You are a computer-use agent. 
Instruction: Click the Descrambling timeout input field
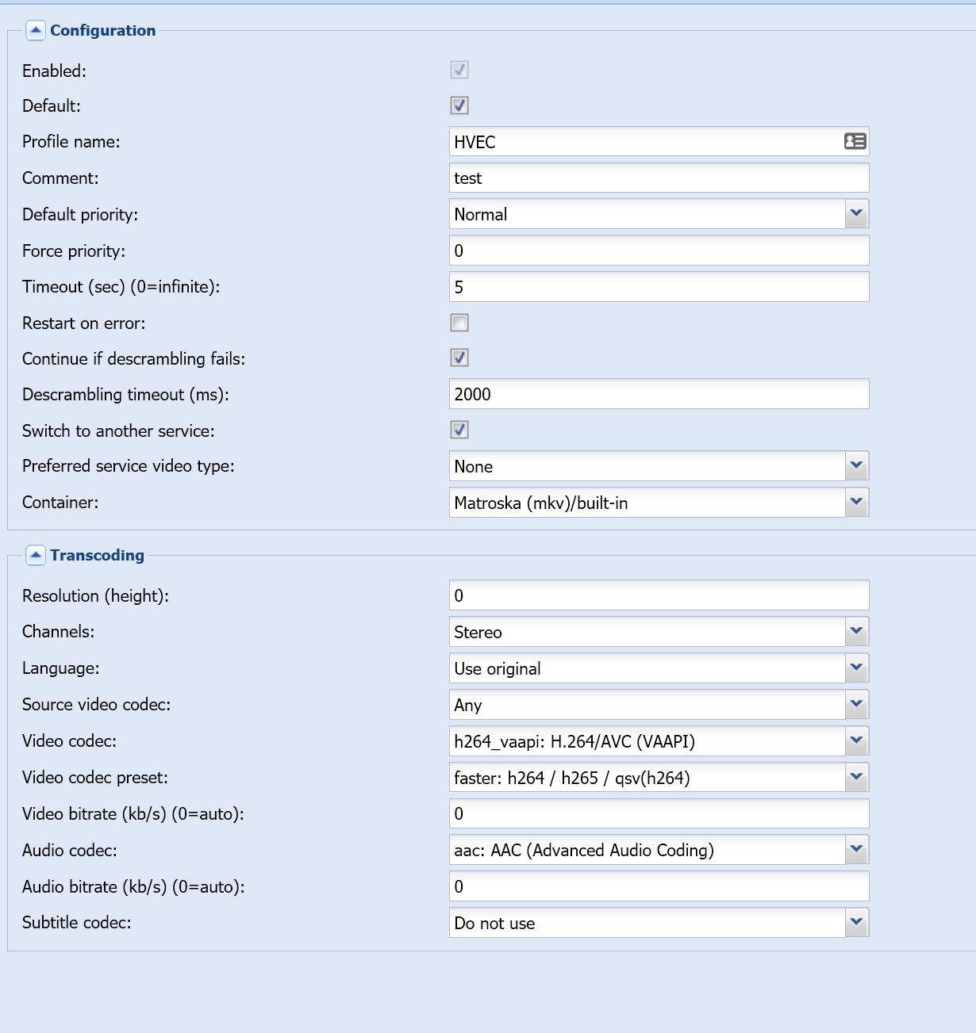click(x=659, y=394)
